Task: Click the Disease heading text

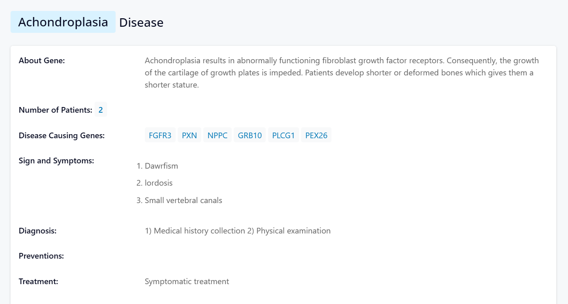Action: [x=141, y=23]
